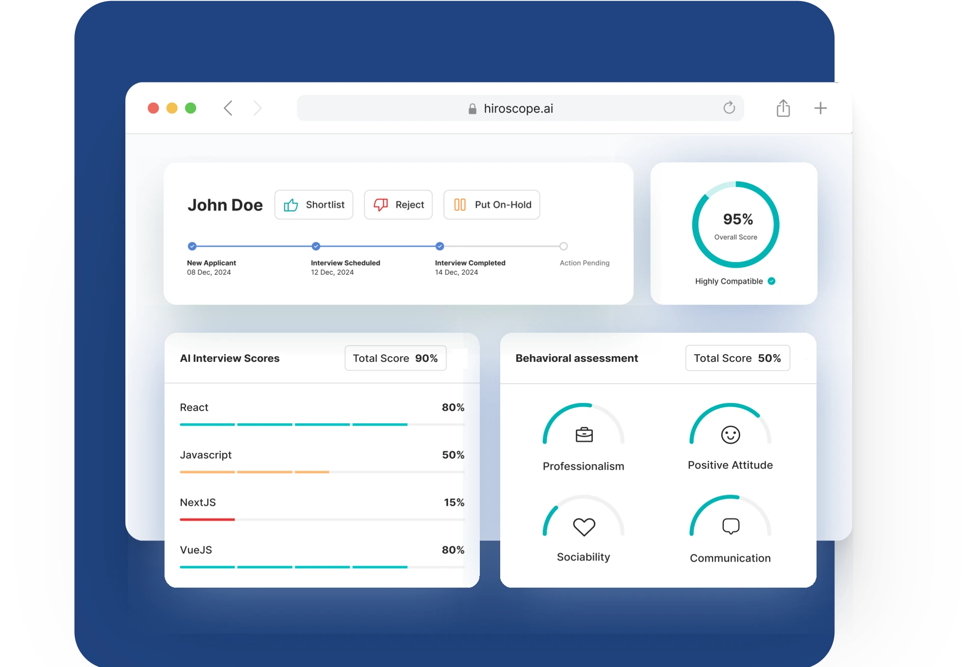Image resolution: width=978 pixels, height=667 pixels.
Task: Toggle the Interview Scheduled checkpoint
Action: pyautogui.click(x=316, y=246)
